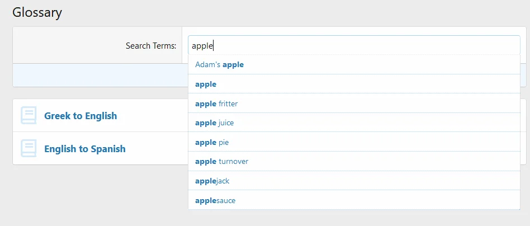The image size is (530, 226).
Task: Click the "Search Terms:" label
Action: pyautogui.click(x=151, y=45)
